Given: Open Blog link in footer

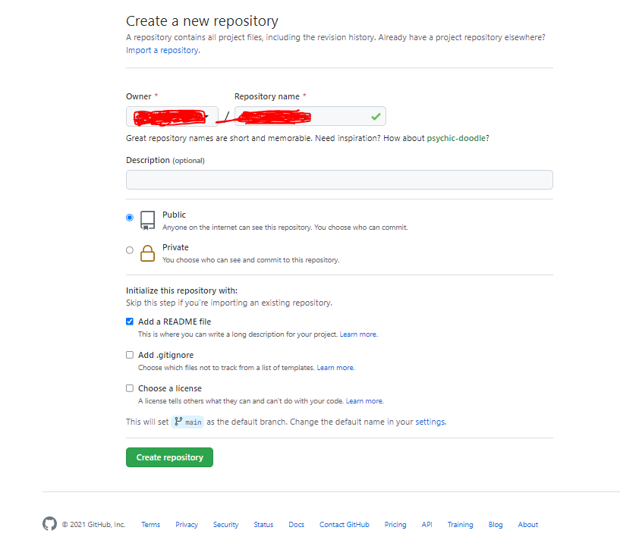Looking at the screenshot, I should 496,525.
